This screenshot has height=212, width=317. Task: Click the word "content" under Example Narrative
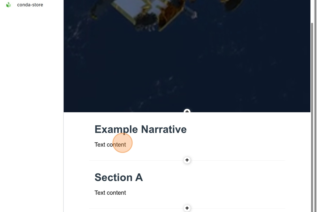(x=116, y=145)
